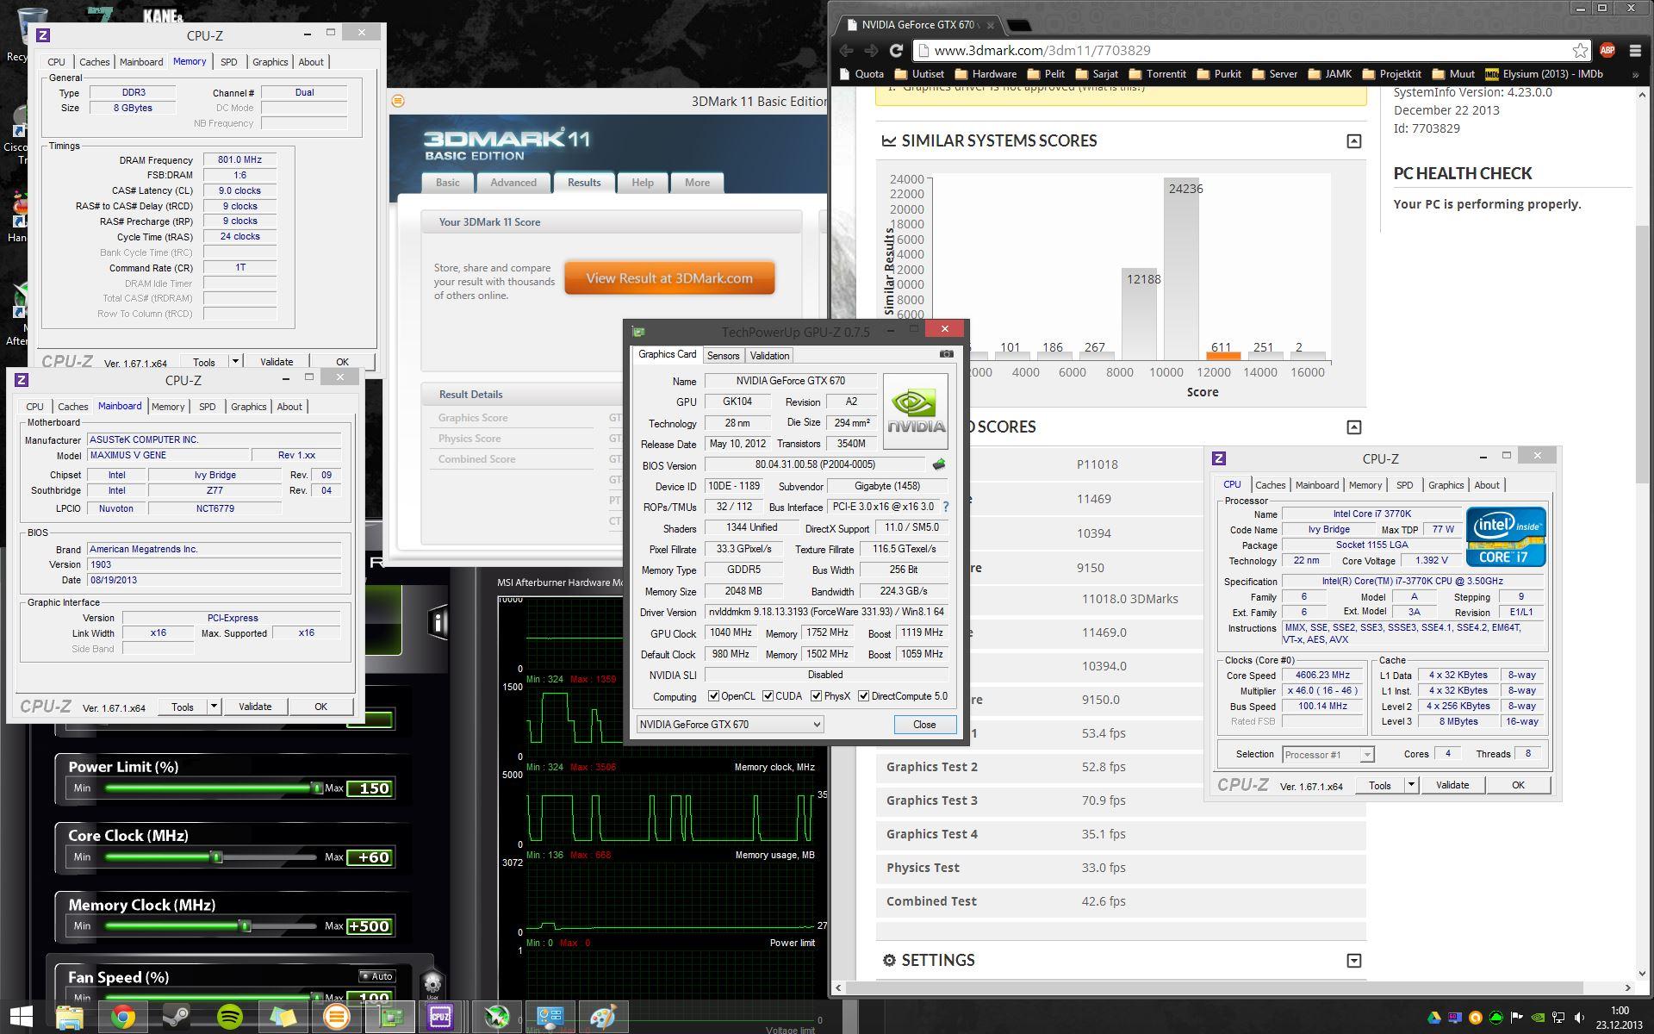Open Afterburner user settings gear icon
The height and width of the screenshot is (1034, 1654).
click(432, 982)
